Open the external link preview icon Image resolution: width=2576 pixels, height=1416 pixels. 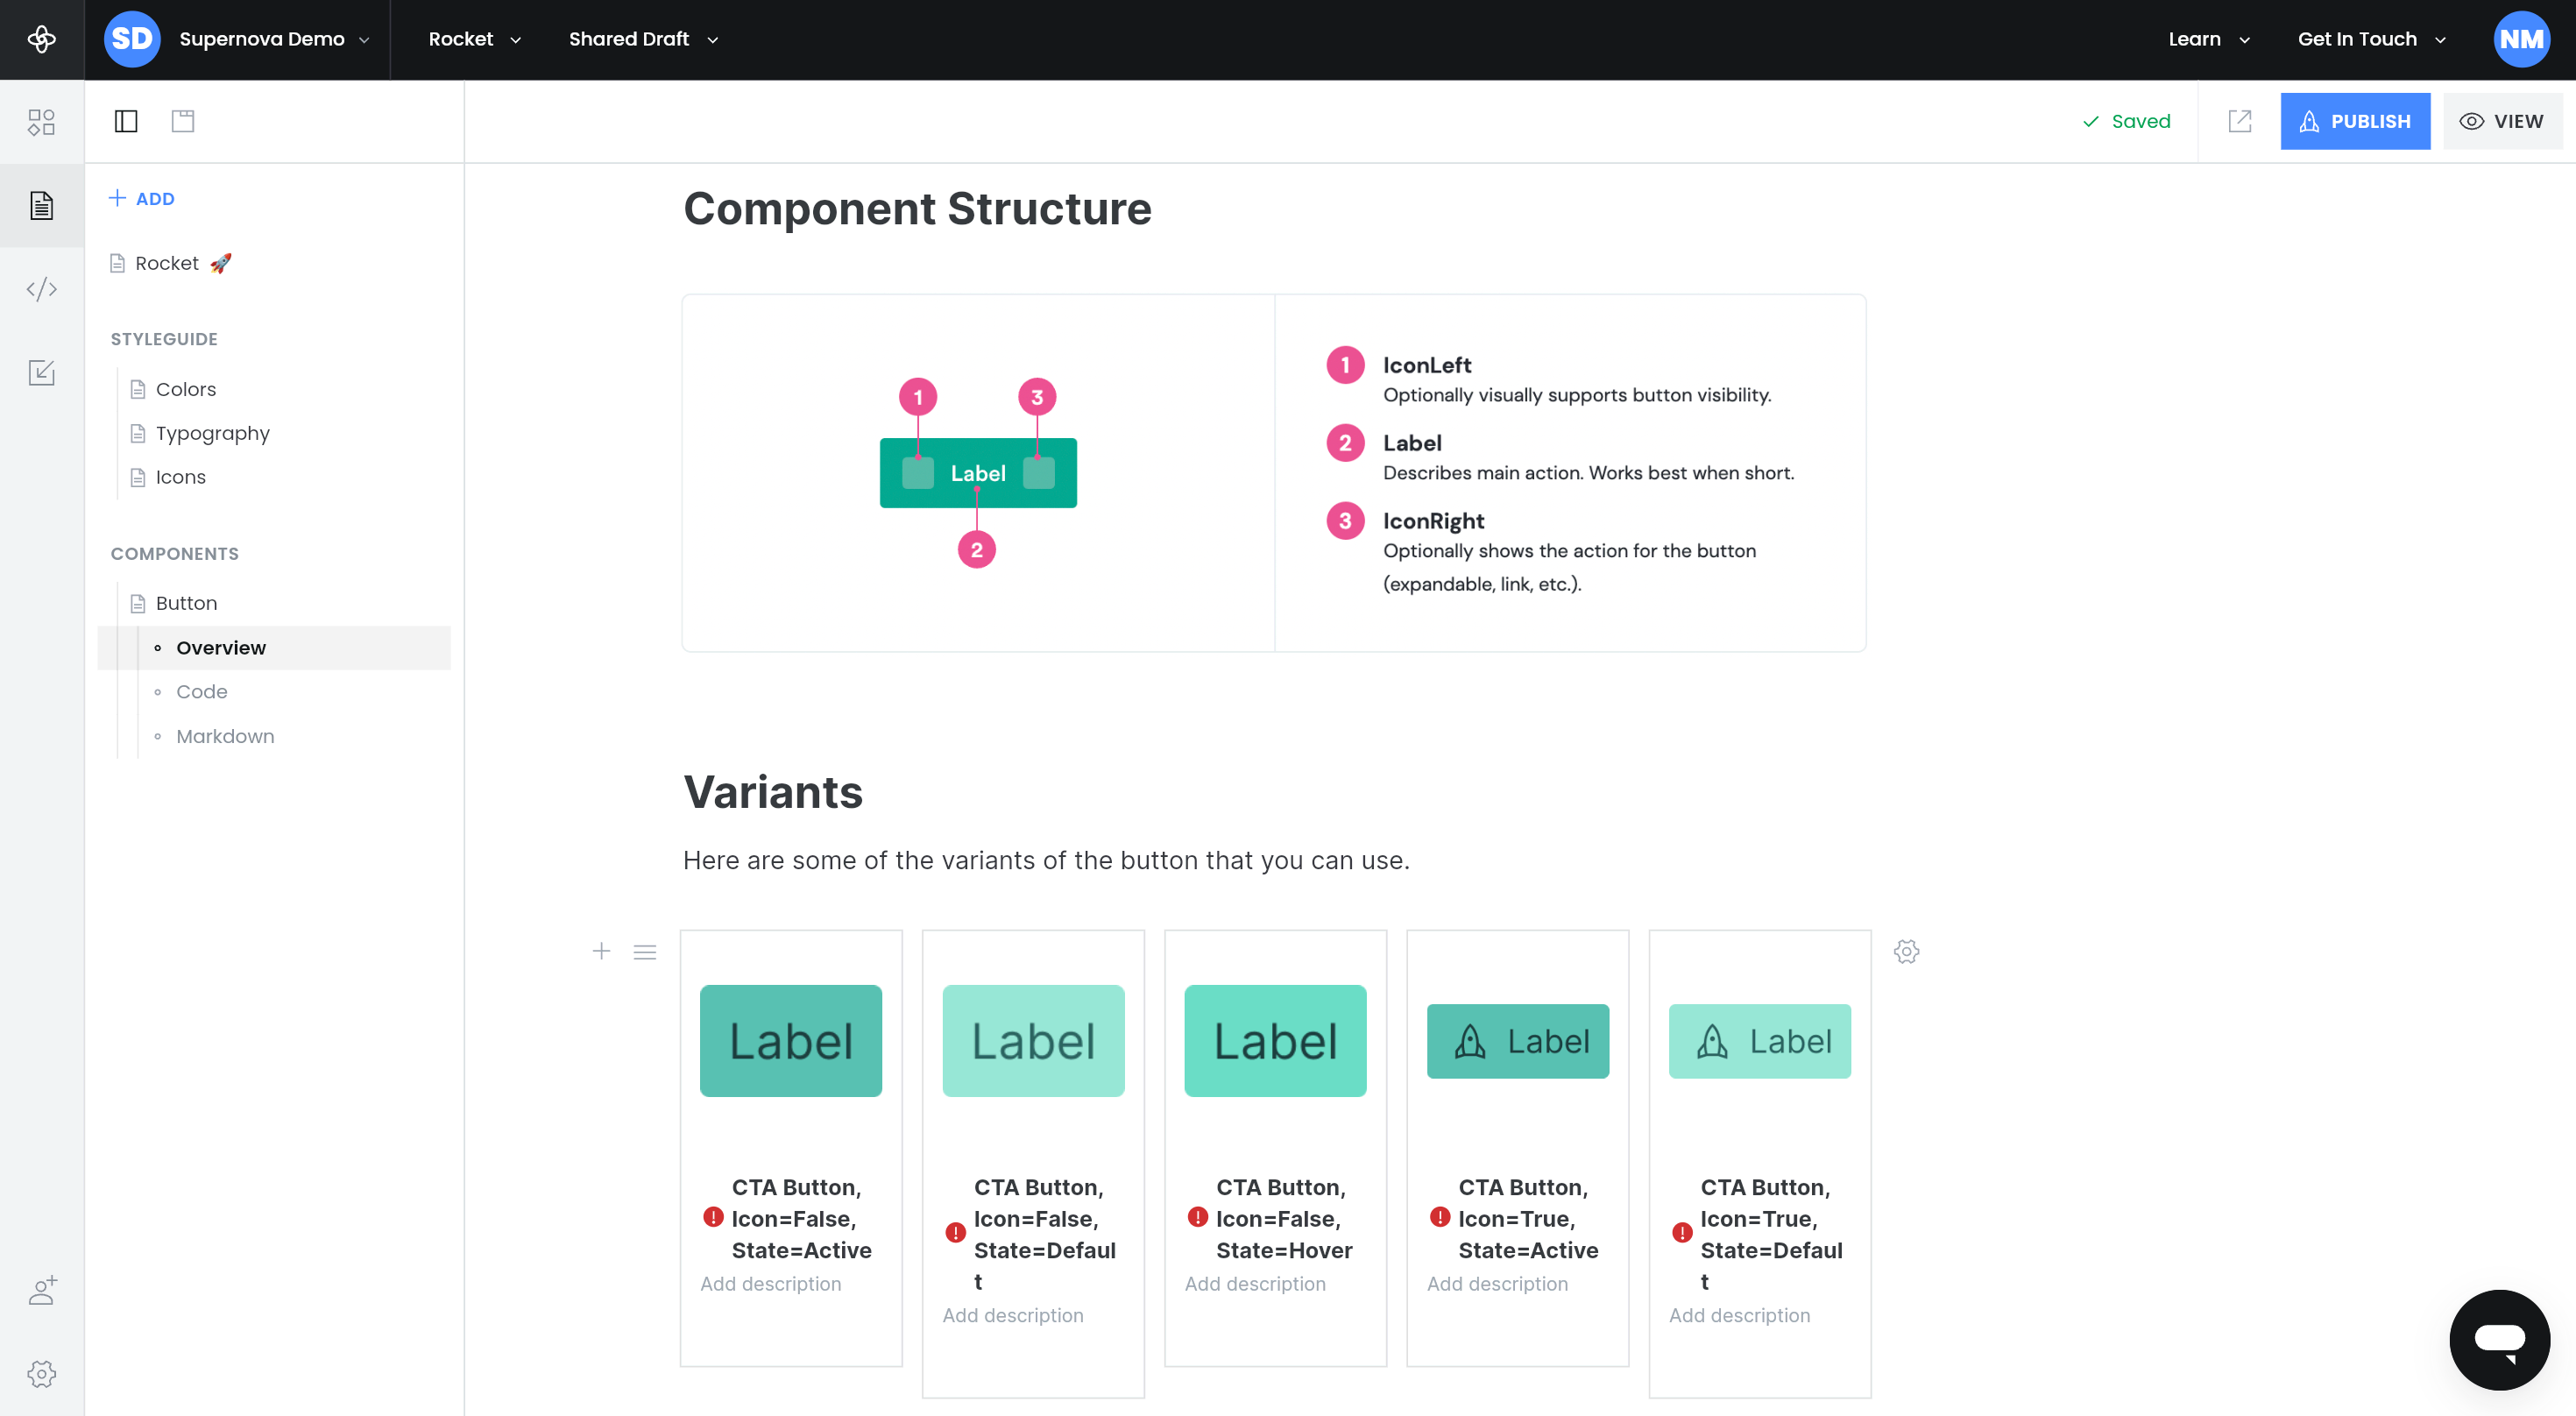point(2239,121)
